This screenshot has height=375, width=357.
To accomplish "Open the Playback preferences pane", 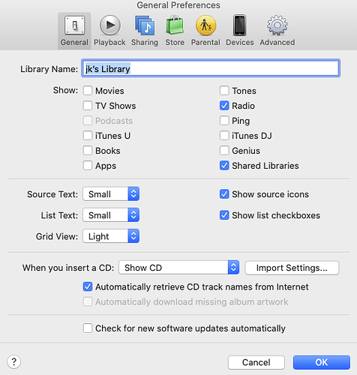I will point(109,31).
